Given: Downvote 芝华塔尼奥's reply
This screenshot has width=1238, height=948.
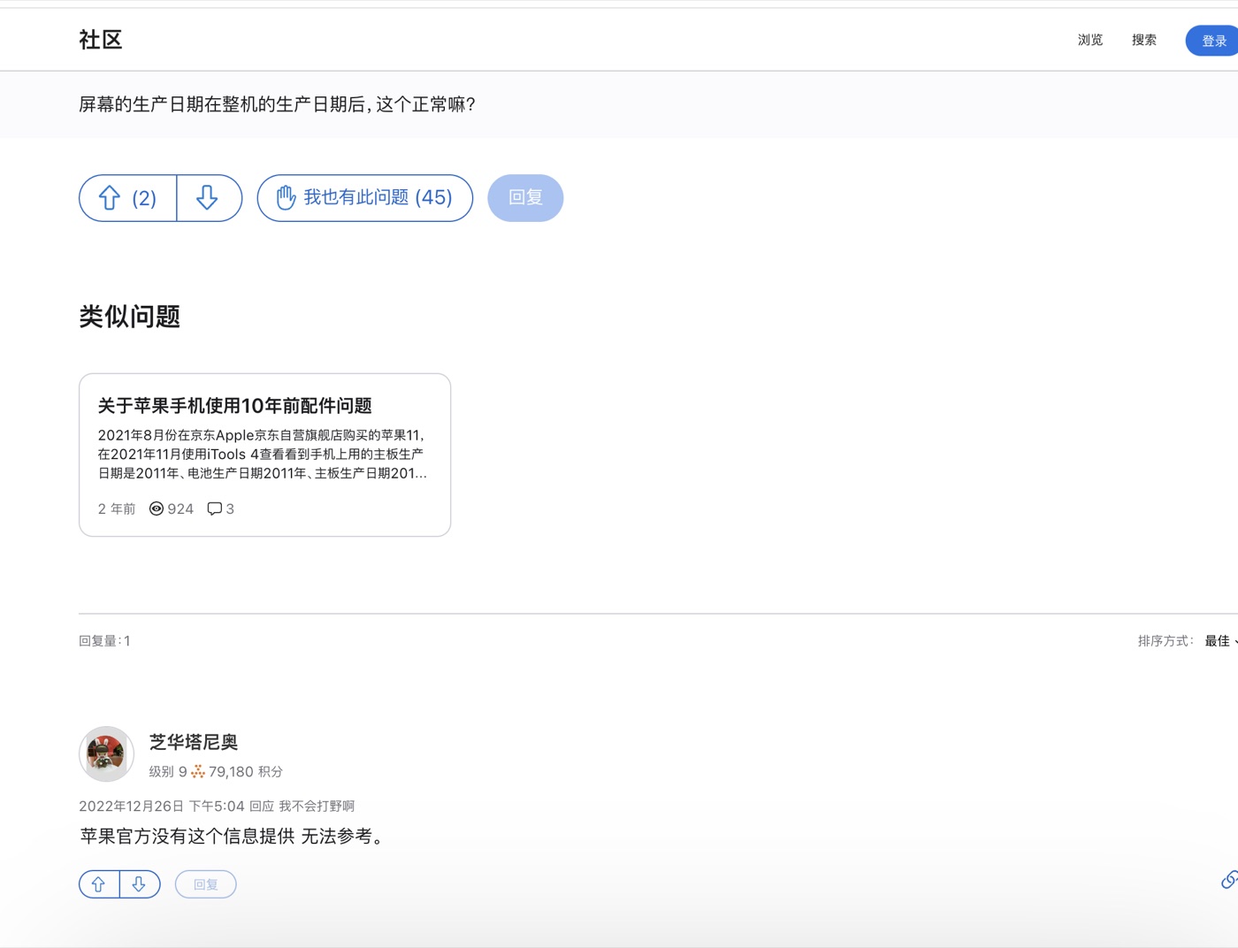Looking at the screenshot, I should click(140, 884).
